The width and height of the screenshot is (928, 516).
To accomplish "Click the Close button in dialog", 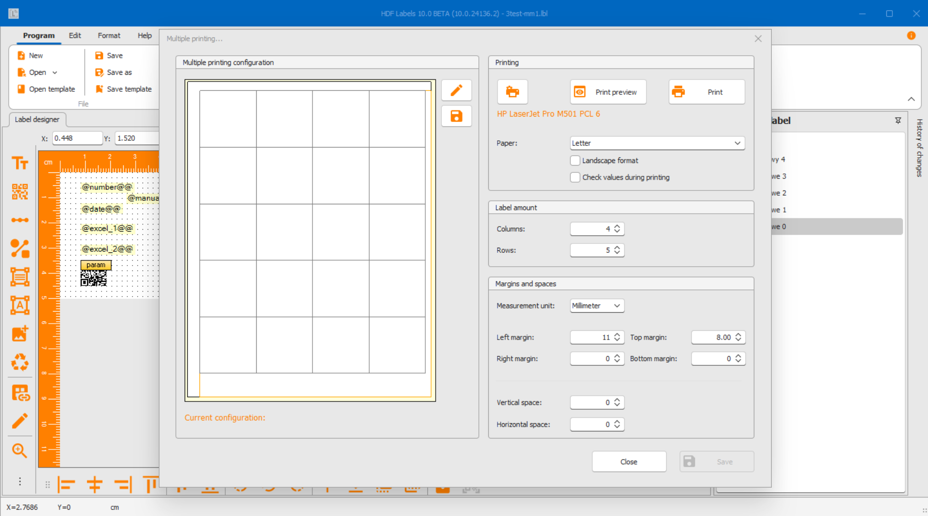I will click(628, 462).
